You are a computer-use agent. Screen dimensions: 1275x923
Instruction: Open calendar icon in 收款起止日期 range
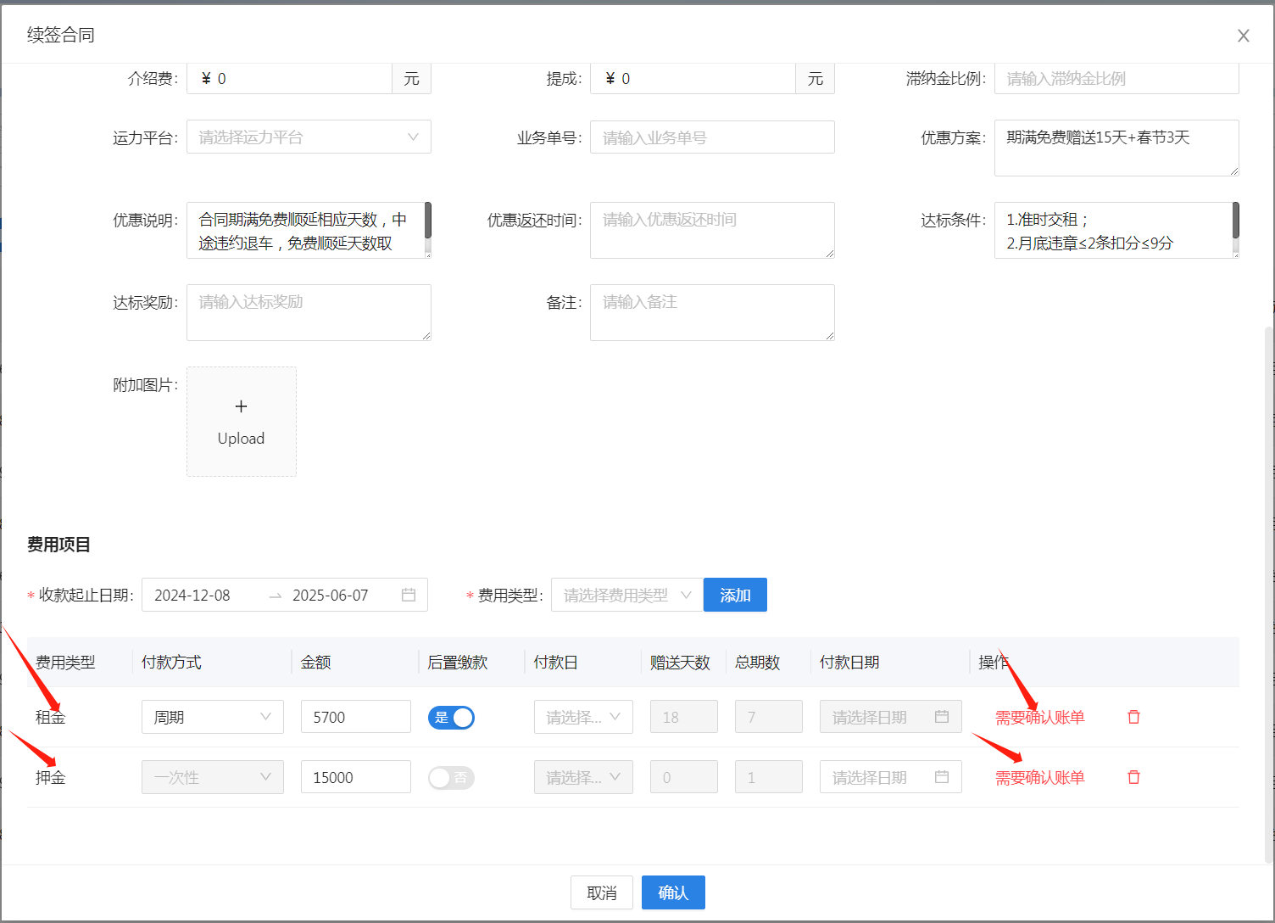(x=409, y=595)
